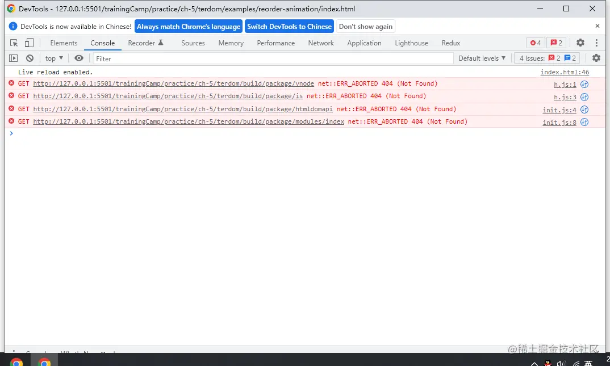
Task: Click the red error icon on the htmldomapi row
Action: click(x=11, y=109)
